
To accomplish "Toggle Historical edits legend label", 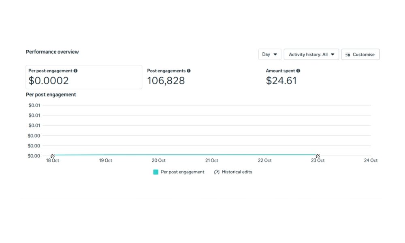I will [x=237, y=172].
